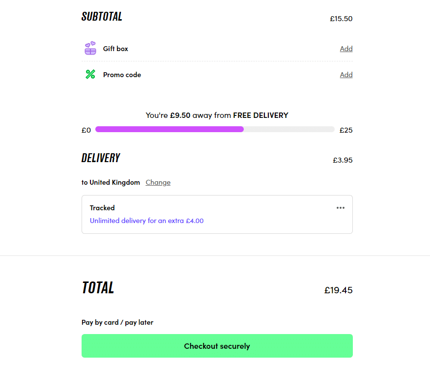Add a gift box to the order
This screenshot has height=365, width=430.
point(346,48)
